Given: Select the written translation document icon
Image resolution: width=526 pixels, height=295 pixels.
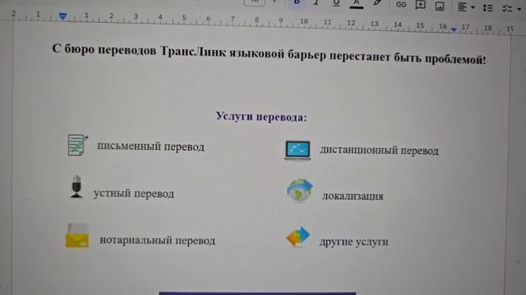Looking at the screenshot, I should [x=78, y=145].
